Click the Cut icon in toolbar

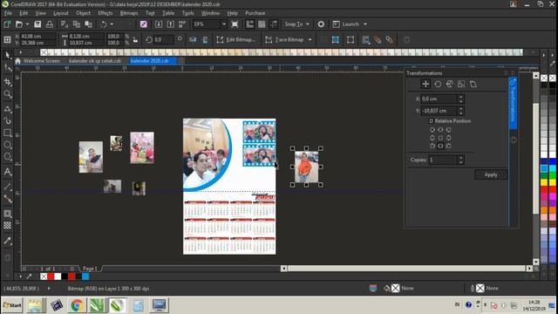[65, 24]
